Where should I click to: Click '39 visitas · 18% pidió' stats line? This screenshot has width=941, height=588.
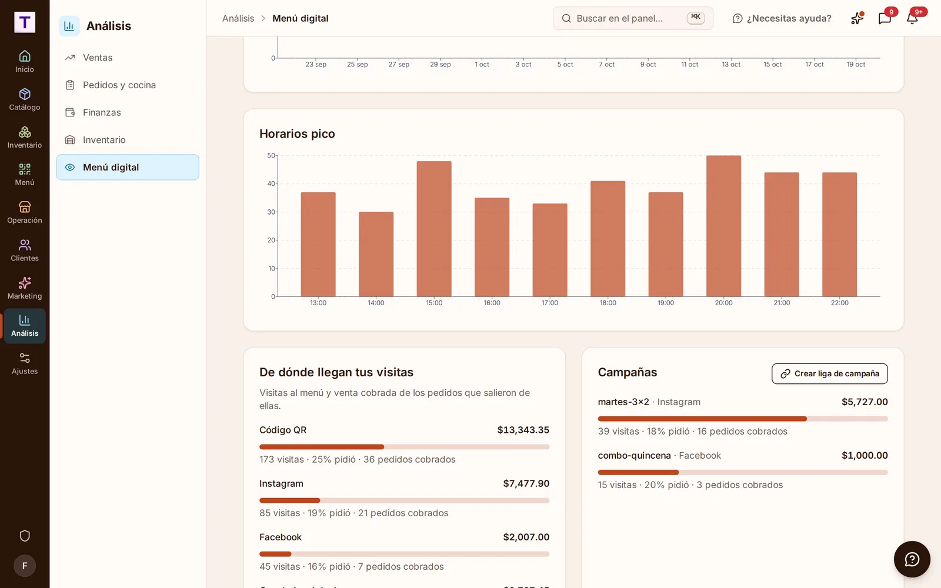(693, 432)
